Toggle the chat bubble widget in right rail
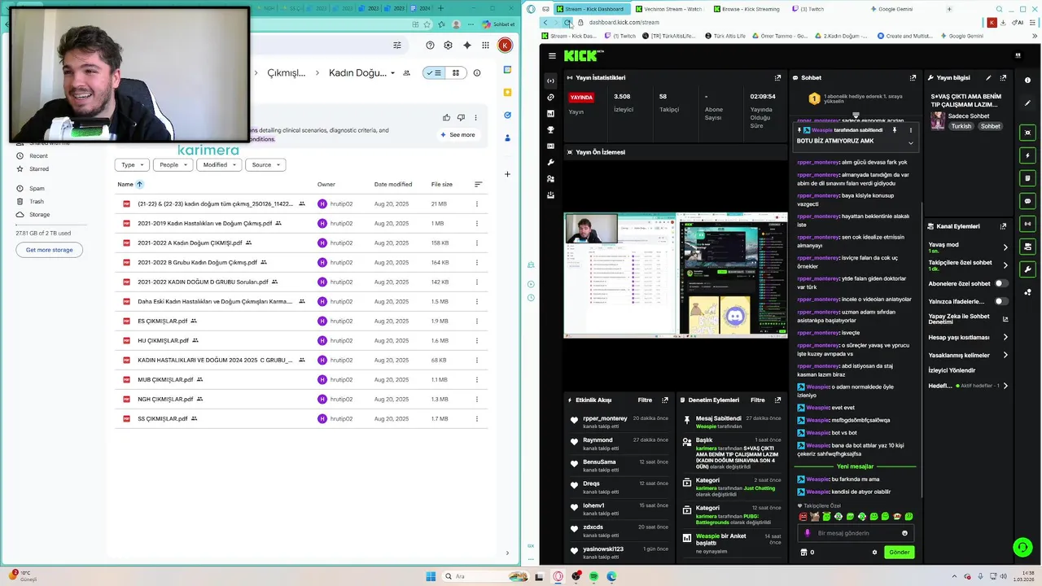This screenshot has width=1042, height=586. 1027,201
